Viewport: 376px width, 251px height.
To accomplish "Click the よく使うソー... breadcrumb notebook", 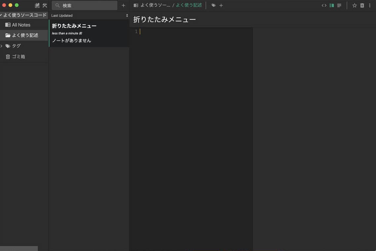I will pyautogui.click(x=155, y=5).
